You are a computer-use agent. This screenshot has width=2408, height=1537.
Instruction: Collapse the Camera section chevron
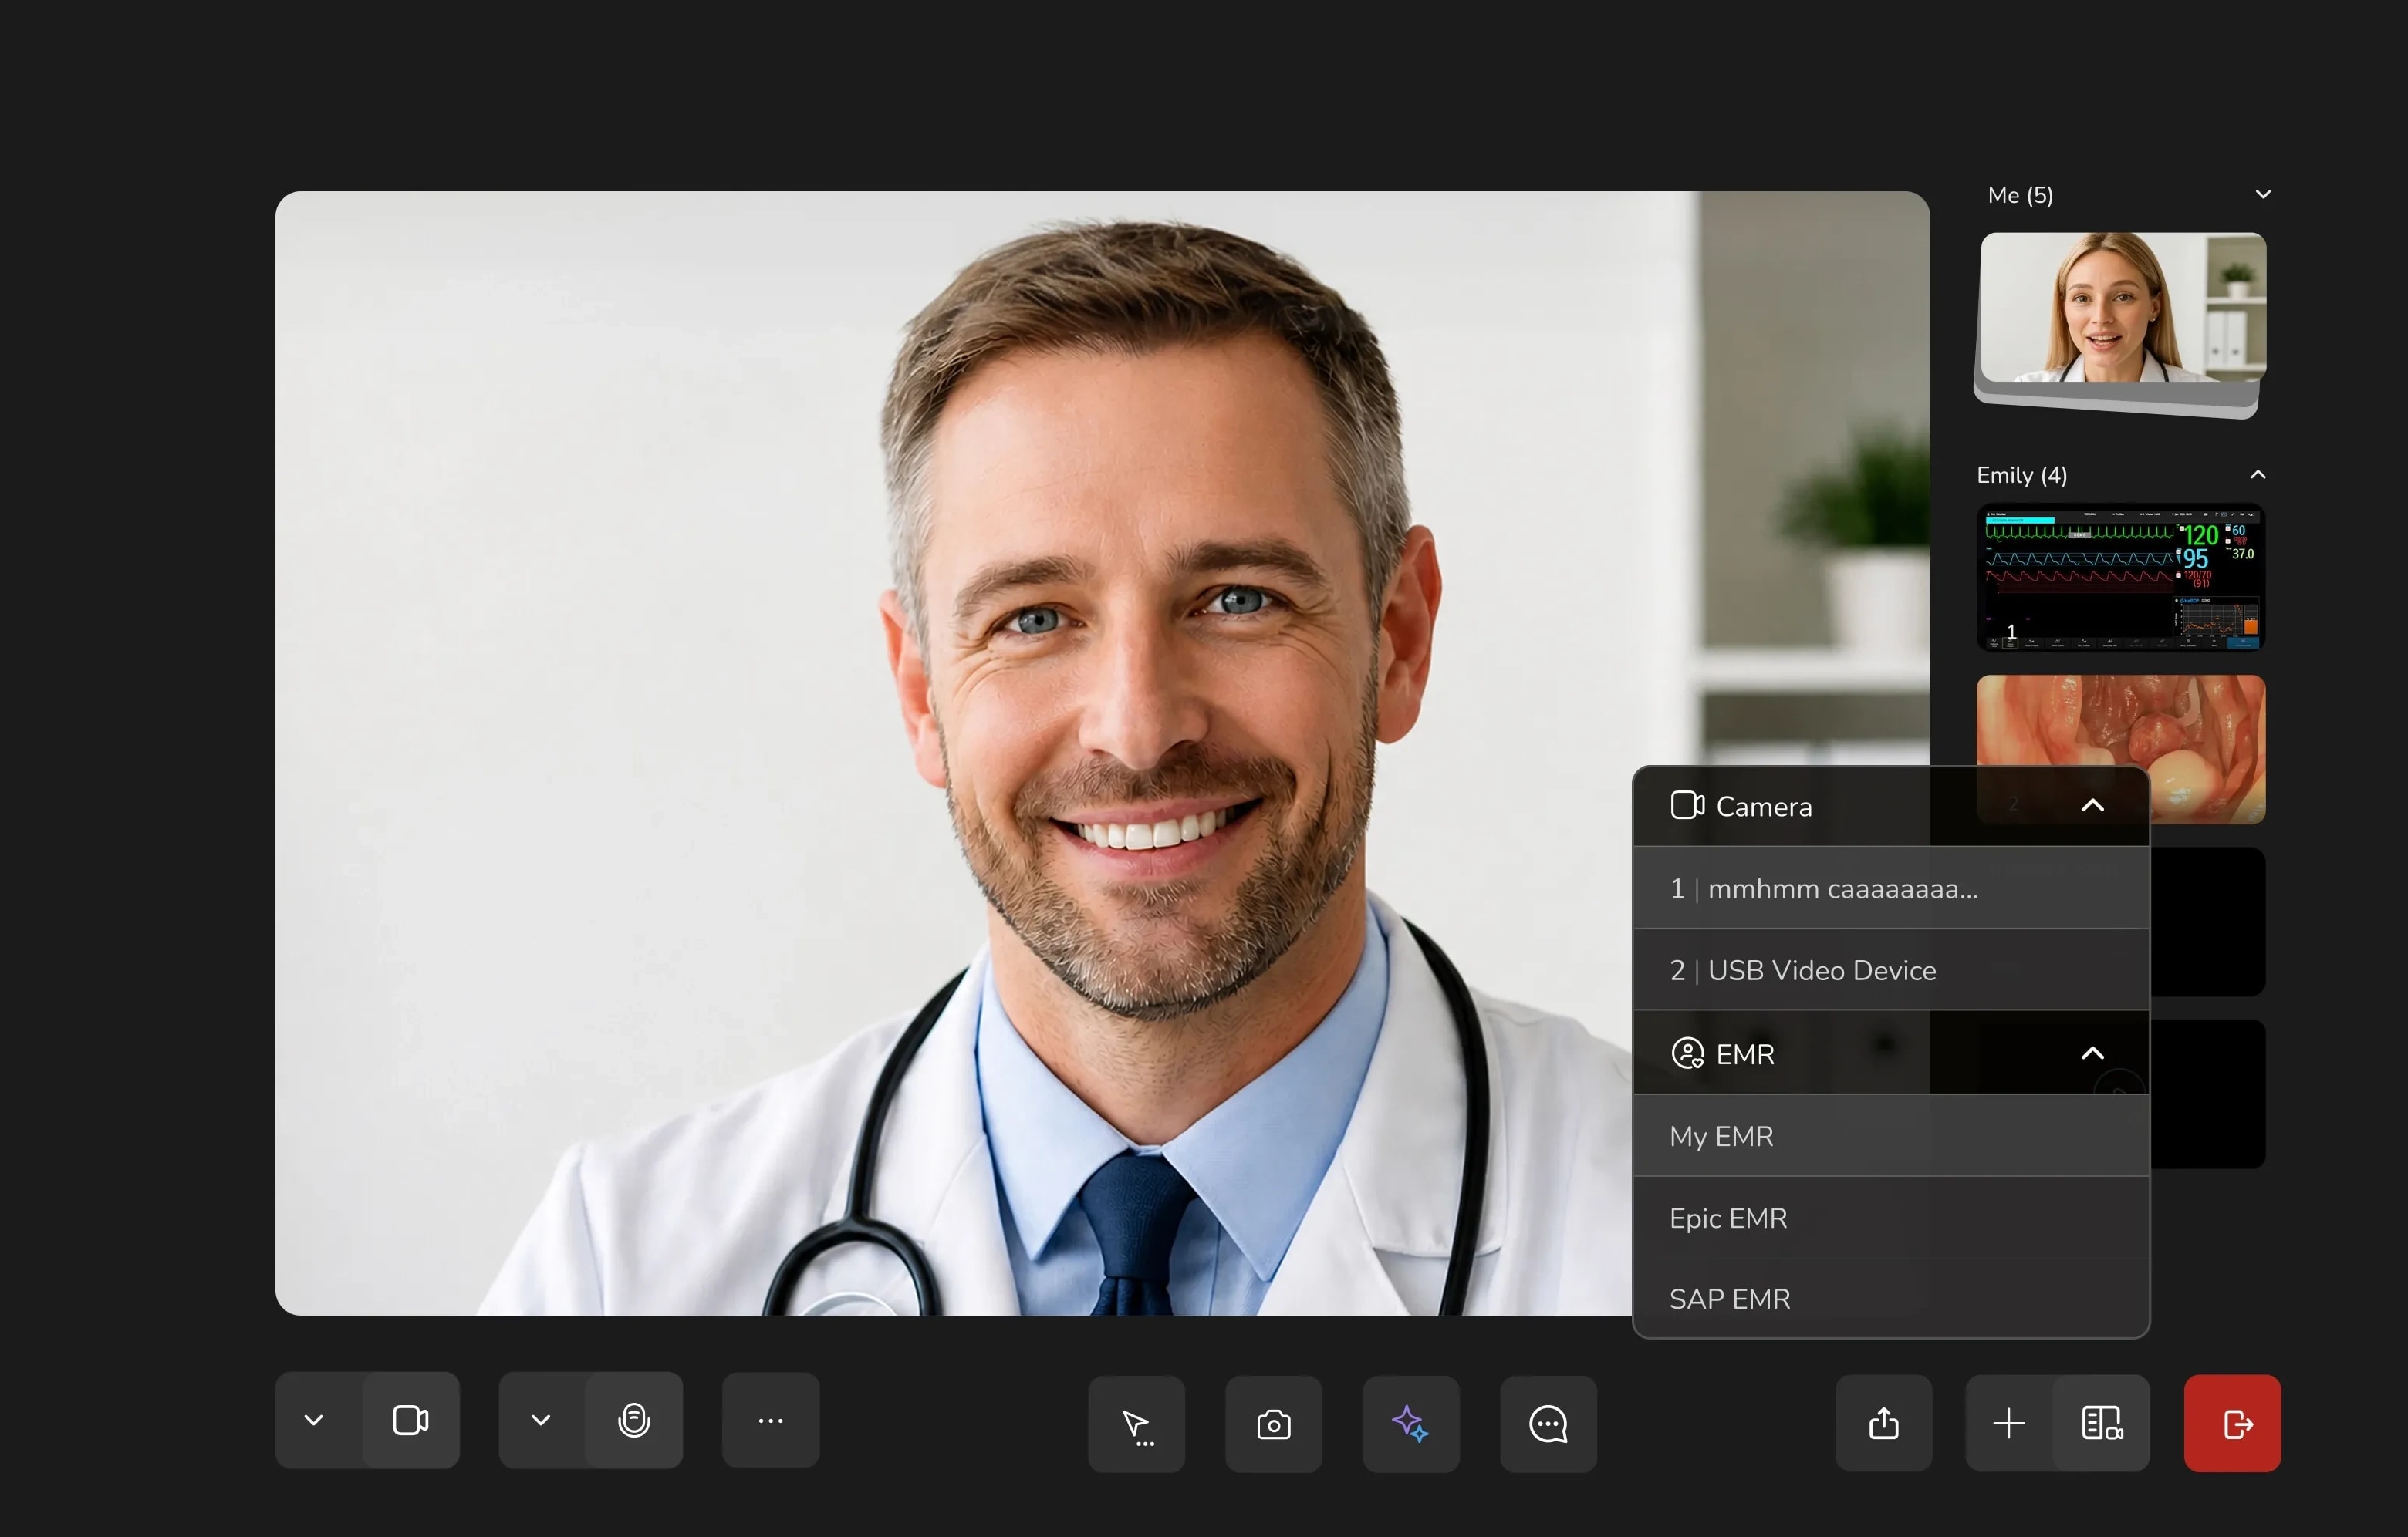coord(2093,805)
